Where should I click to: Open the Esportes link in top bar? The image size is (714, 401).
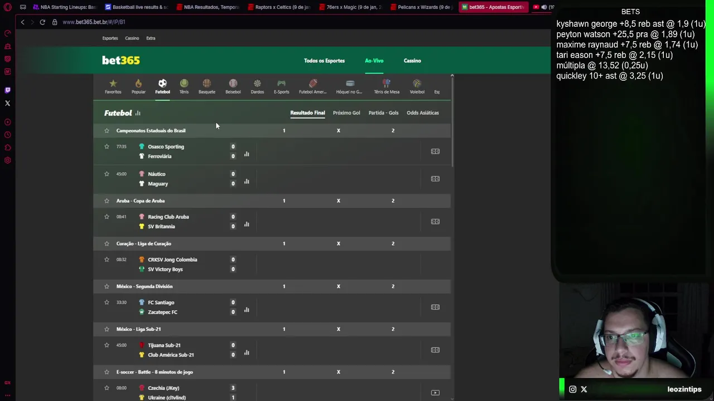pyautogui.click(x=110, y=38)
